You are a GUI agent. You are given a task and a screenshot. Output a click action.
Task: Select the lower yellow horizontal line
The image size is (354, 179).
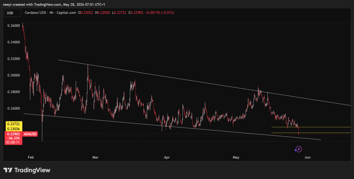311,133
